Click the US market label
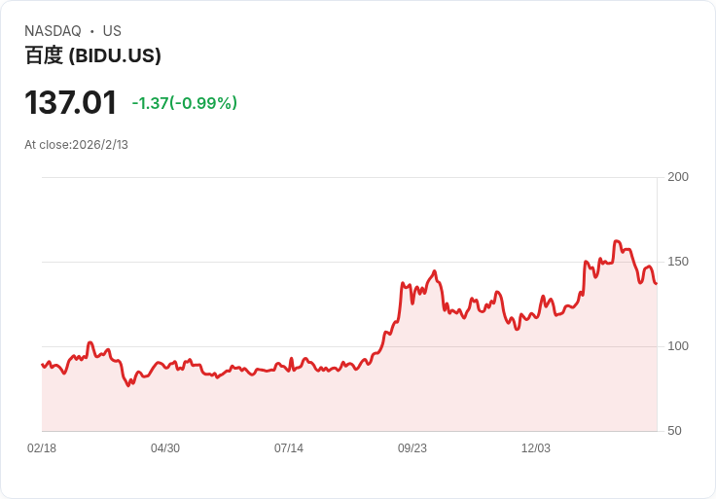 click(112, 31)
